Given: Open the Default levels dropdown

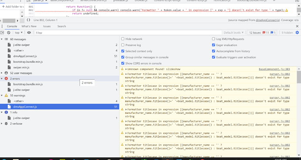Looking at the screenshot, I should [234, 33].
